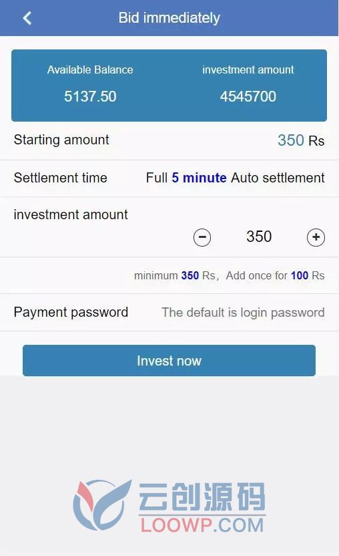Tap the Available Balance label

click(90, 69)
